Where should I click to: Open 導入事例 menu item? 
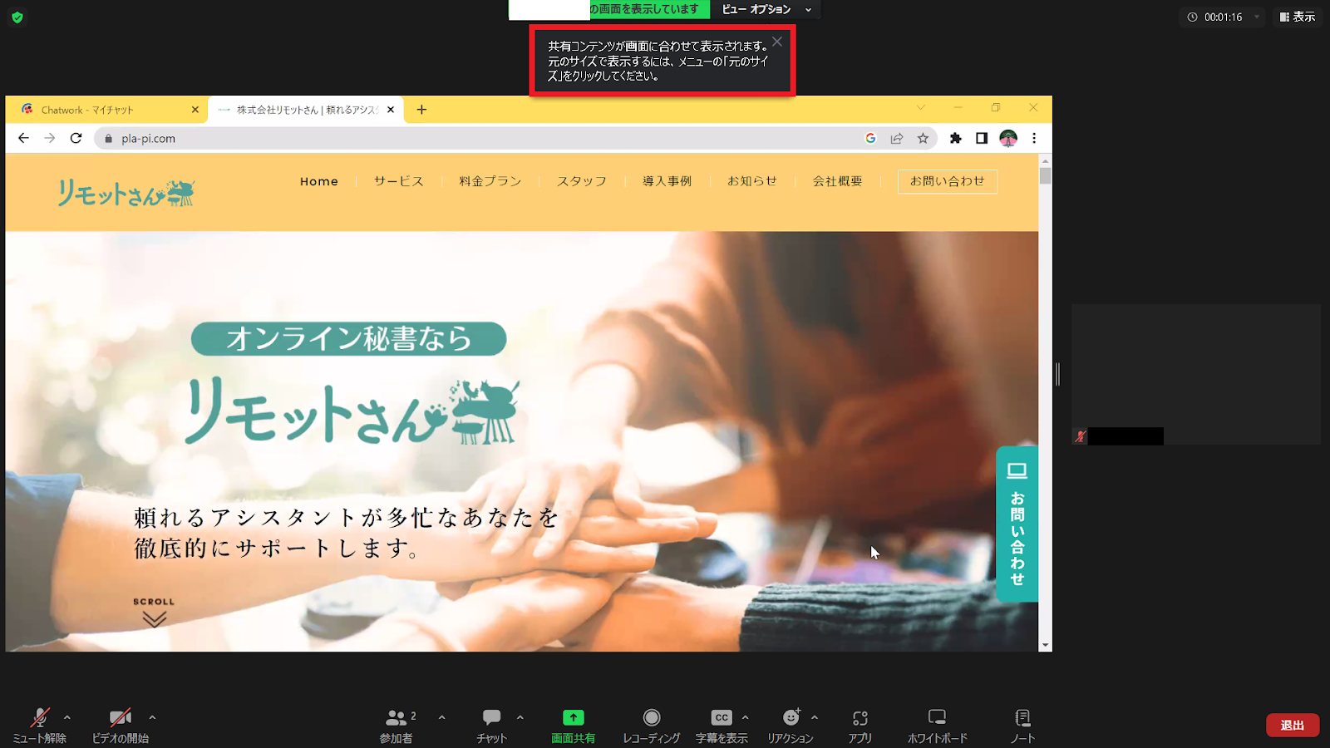click(x=667, y=181)
